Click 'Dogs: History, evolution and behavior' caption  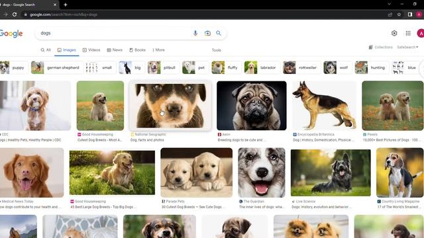point(322,207)
